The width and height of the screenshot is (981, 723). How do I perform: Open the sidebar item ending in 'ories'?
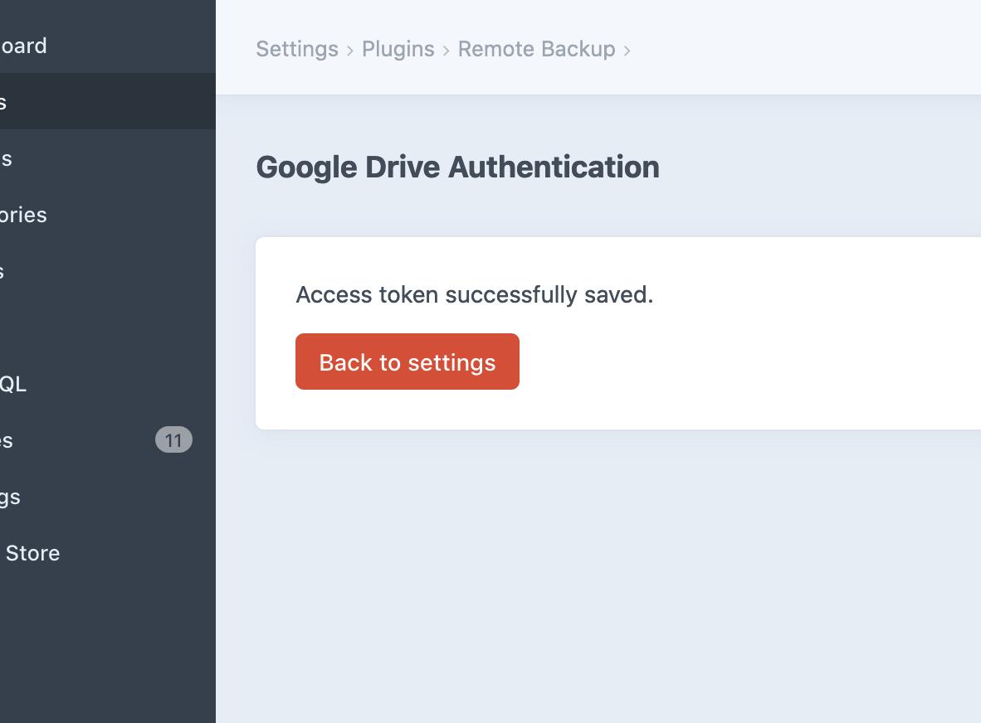pyautogui.click(x=108, y=215)
